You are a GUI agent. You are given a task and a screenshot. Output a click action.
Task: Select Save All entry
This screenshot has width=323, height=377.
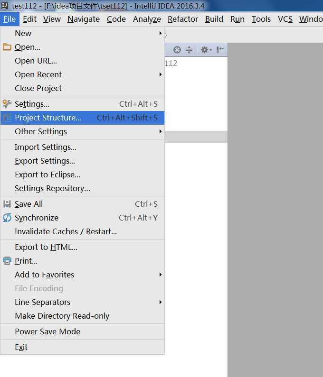pos(82,204)
